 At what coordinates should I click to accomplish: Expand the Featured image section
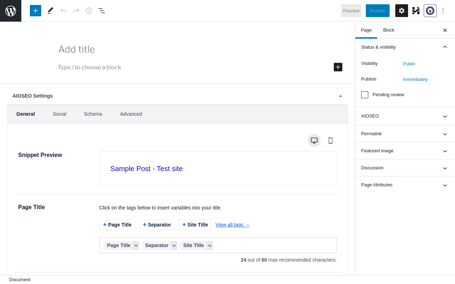point(405,151)
